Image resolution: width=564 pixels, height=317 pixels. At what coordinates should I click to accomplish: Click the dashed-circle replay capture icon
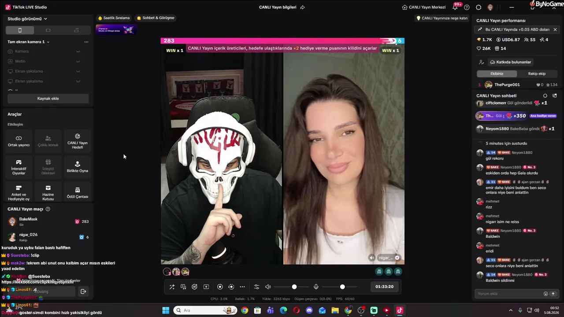point(231,287)
